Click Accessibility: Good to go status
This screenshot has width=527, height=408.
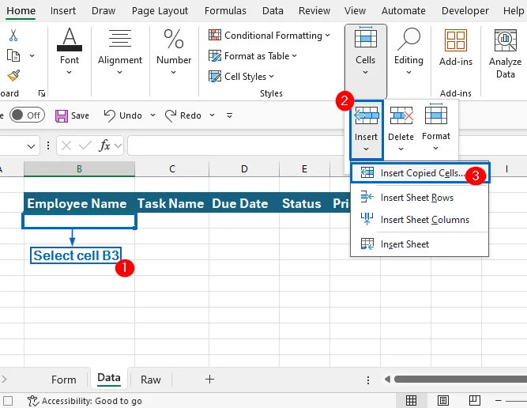click(85, 401)
